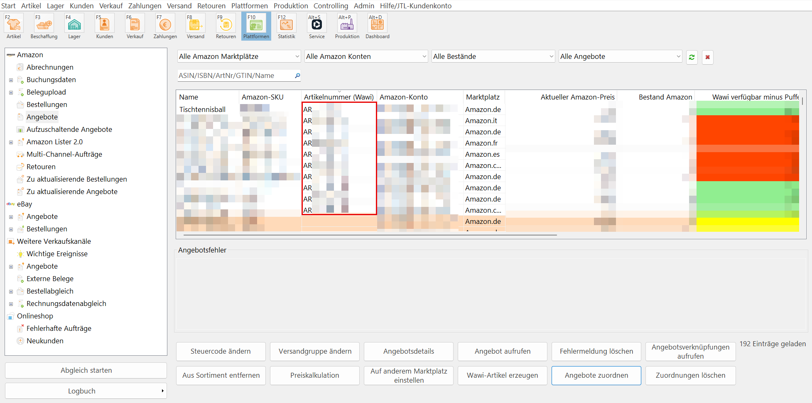
Task: Click the ASIN/ISBN/ArtNr search field
Action: click(x=235, y=75)
